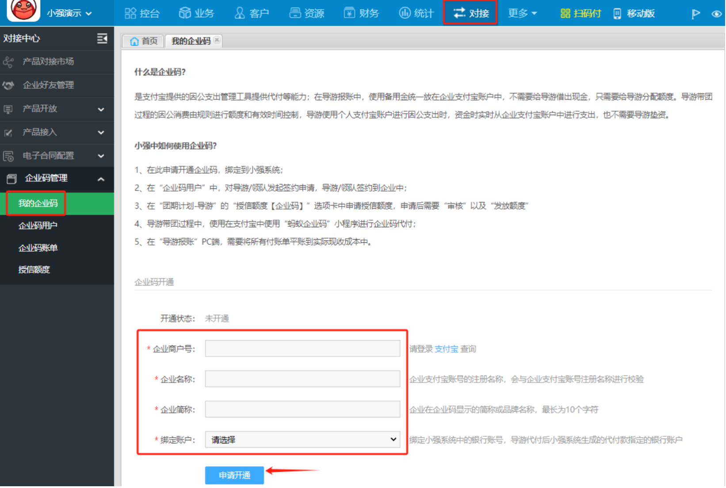Open the 财务 menu

click(x=361, y=13)
